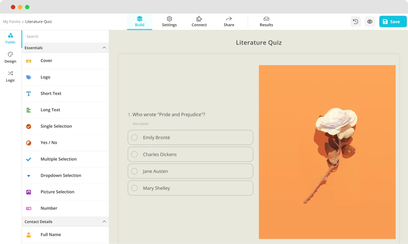The height and width of the screenshot is (244, 408).
Task: Select the Emily Brontë answer option
Action: [x=190, y=138]
